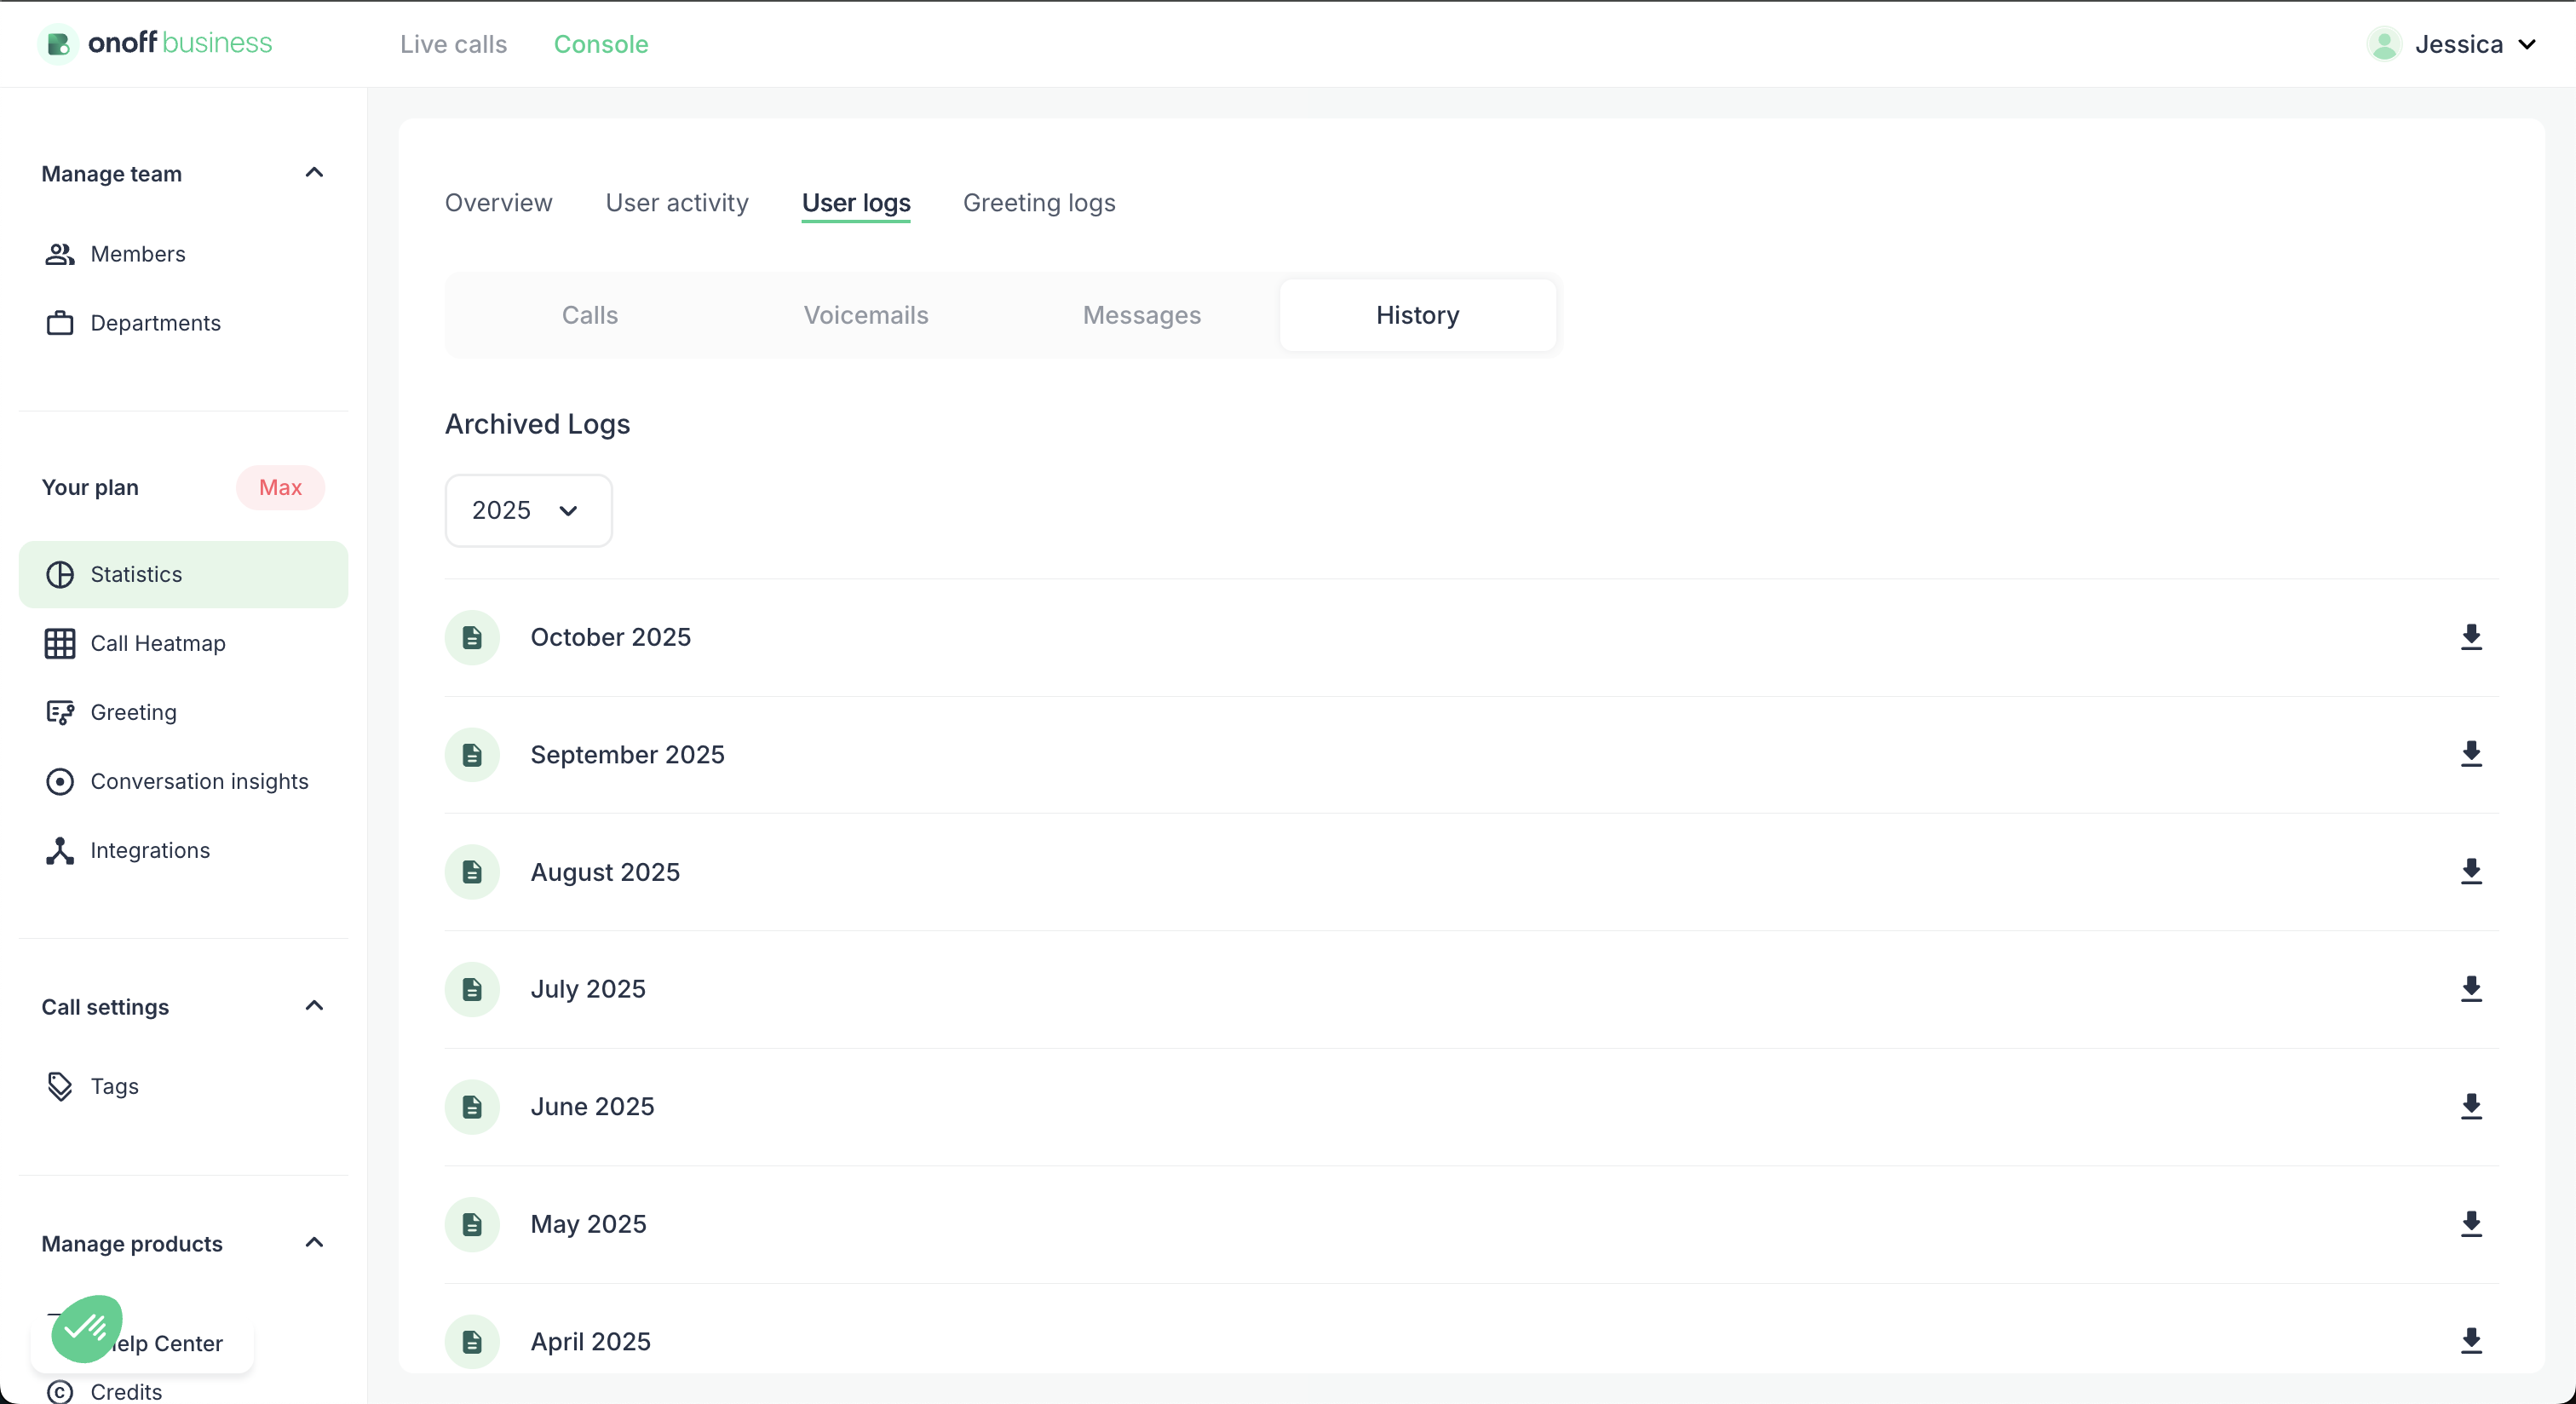Screen dimensions: 2576x1404
Task: Collapse the Manage team section
Action: [x=314, y=173]
